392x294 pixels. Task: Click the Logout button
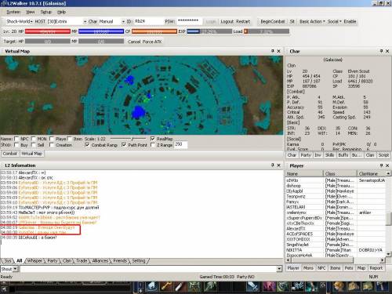[x=227, y=21]
